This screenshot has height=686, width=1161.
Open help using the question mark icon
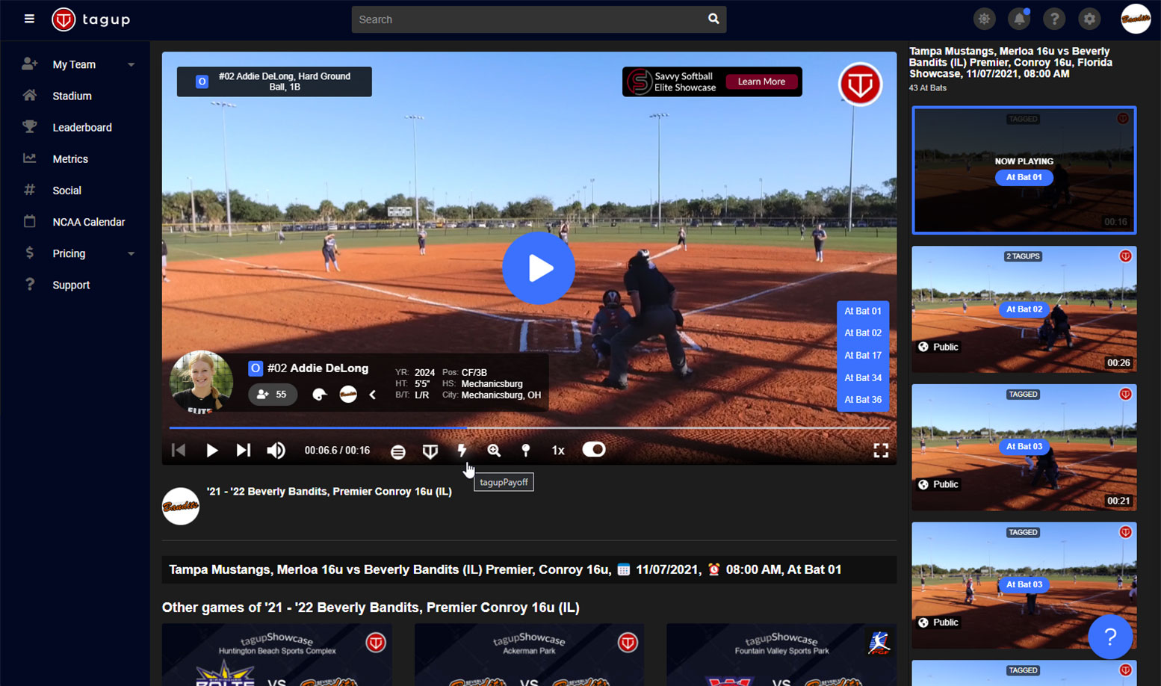point(1054,19)
